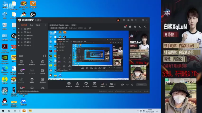Click the gift box icon with red dot

125,27
